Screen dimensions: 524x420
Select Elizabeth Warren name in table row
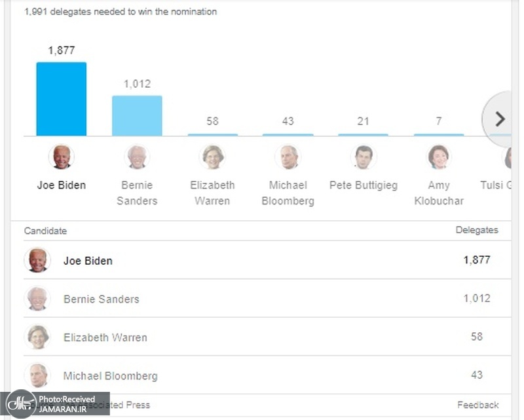pyautogui.click(x=105, y=338)
